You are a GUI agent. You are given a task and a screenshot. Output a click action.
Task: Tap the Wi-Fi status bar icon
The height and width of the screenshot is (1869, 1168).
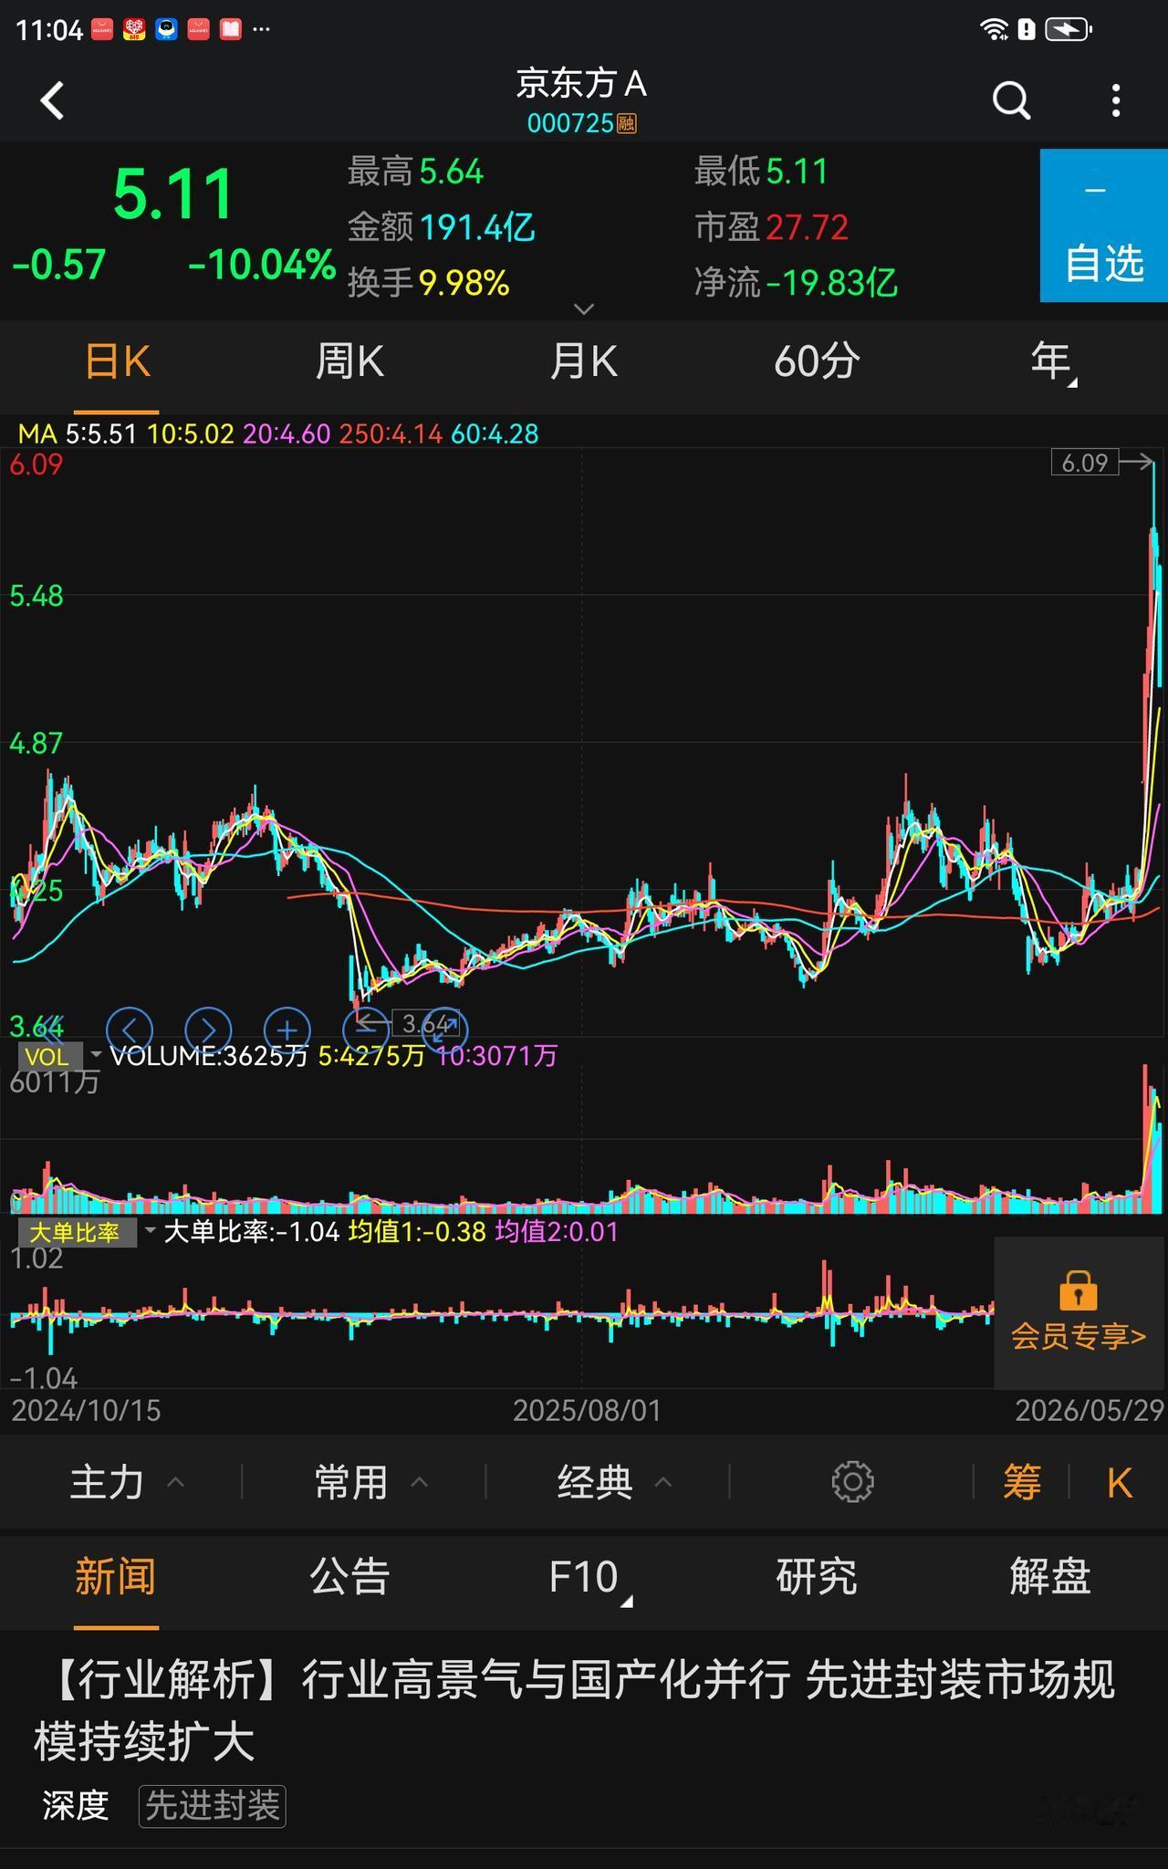tap(994, 29)
